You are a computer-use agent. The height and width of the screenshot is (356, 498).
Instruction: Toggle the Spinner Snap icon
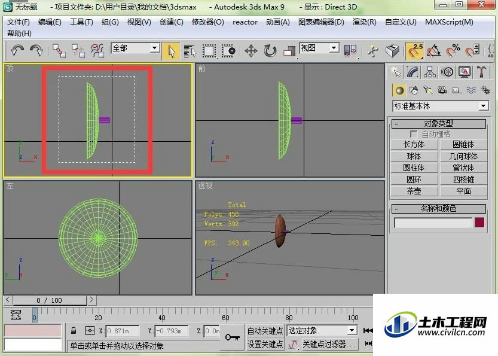pyautogui.click(x=472, y=51)
